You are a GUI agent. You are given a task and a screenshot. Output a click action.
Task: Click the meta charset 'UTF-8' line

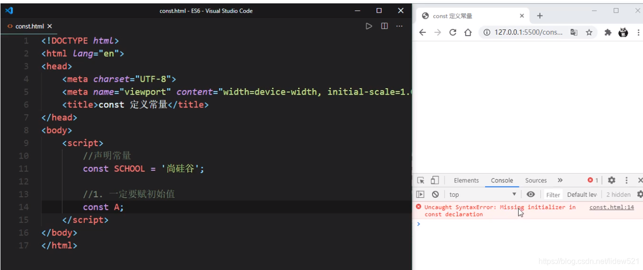pyautogui.click(x=119, y=79)
